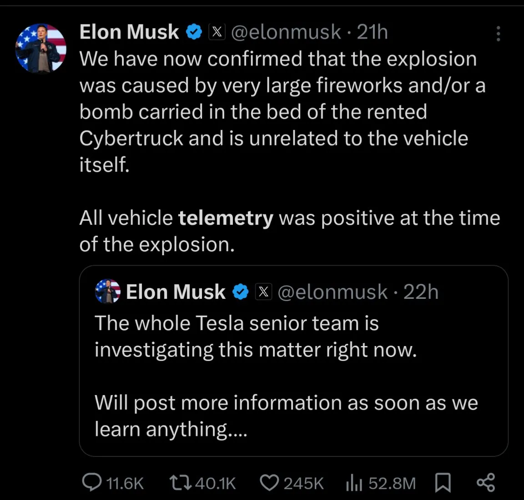Click the 21h timestamp

click(372, 32)
